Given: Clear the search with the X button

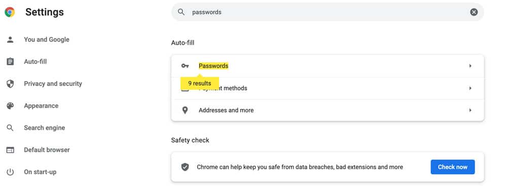Looking at the screenshot, I should tap(474, 12).
